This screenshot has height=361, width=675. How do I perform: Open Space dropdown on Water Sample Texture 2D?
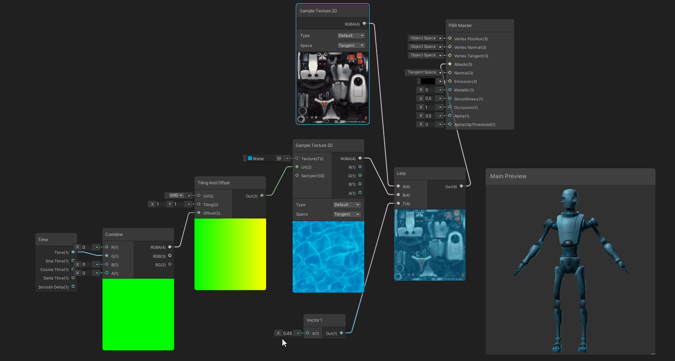tap(347, 214)
